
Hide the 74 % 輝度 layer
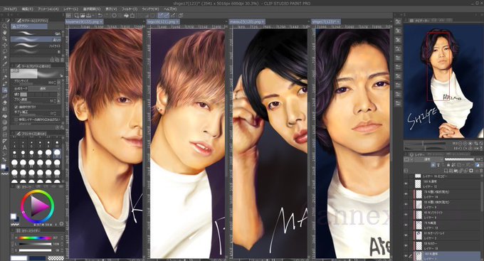coord(406,225)
